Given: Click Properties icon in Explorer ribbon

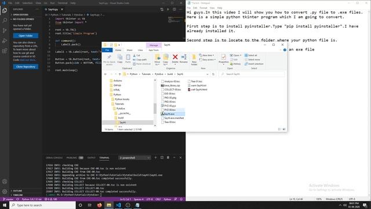Looking at the screenshot, I should 224,59.
